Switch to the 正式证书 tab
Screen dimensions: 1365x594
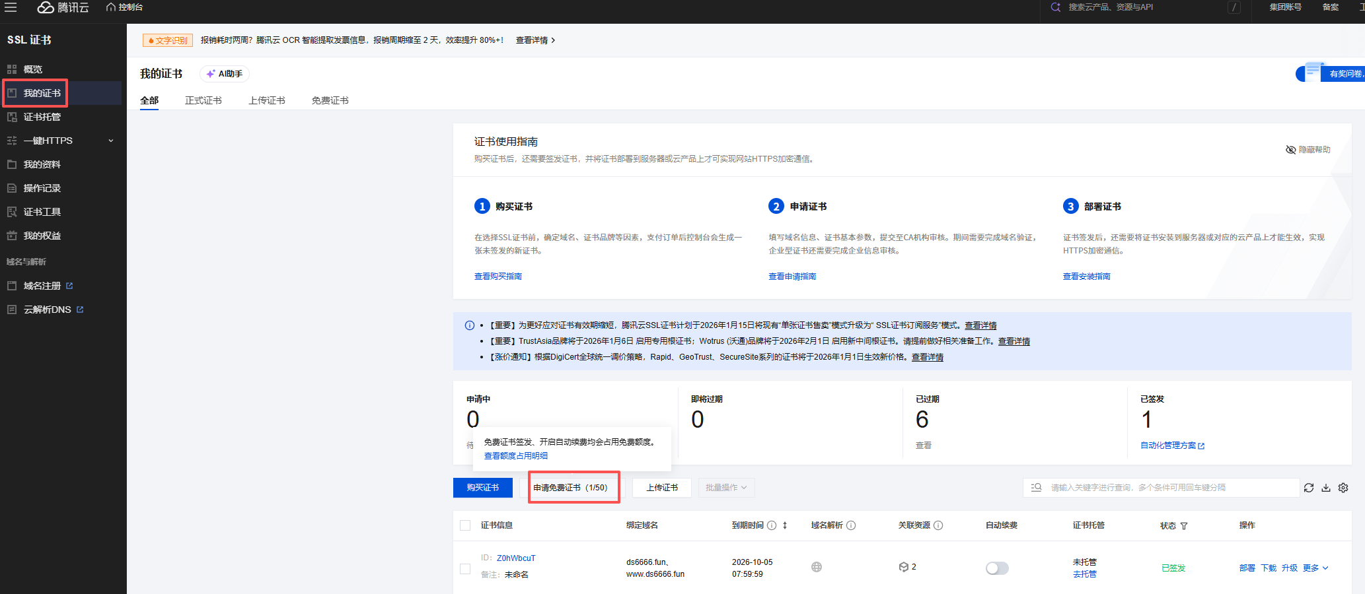coord(203,100)
